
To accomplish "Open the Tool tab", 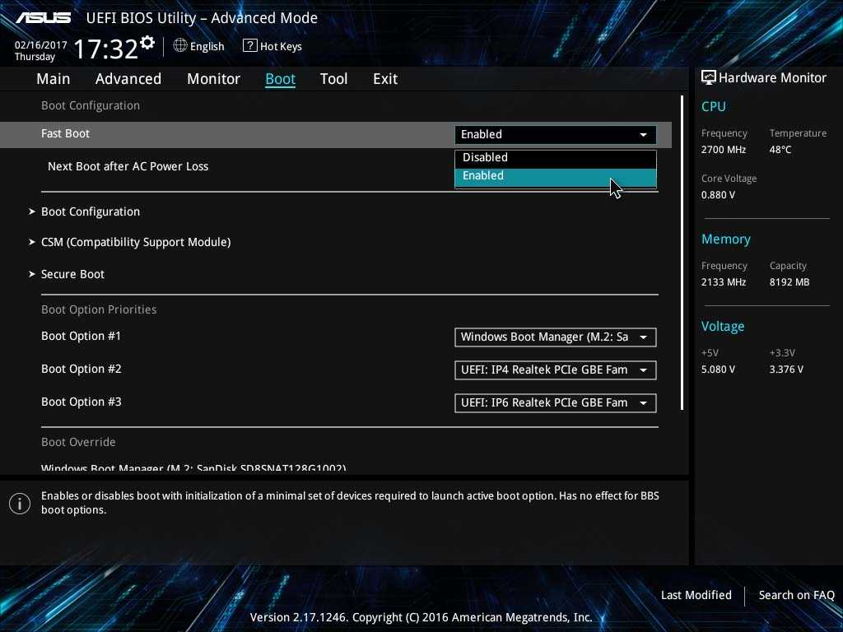I will pos(334,79).
